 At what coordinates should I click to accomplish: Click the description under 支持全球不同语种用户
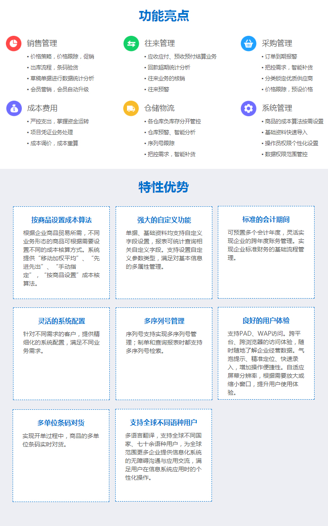(164, 457)
